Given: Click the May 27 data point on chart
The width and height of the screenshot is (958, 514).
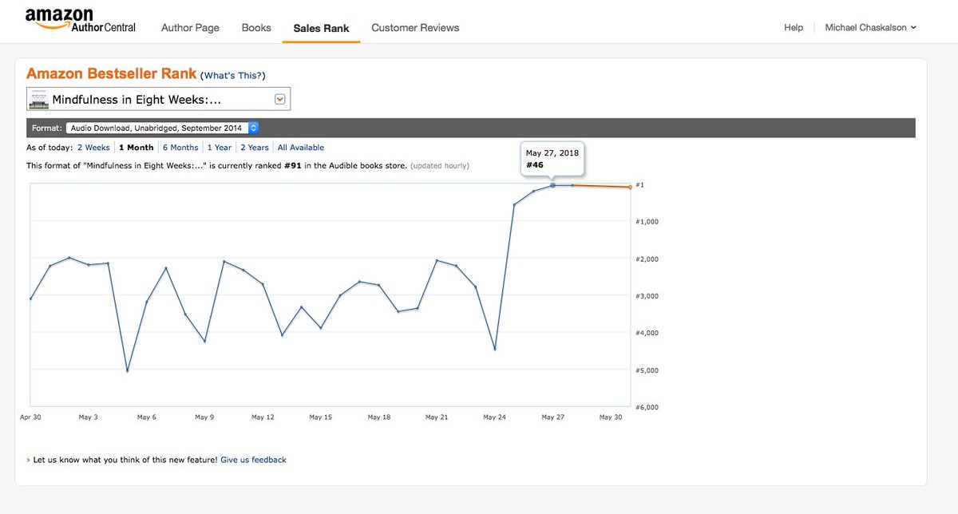Looking at the screenshot, I should click(552, 185).
